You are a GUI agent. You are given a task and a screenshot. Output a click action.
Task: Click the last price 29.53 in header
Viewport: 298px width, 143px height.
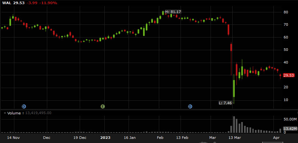(x=19, y=3)
